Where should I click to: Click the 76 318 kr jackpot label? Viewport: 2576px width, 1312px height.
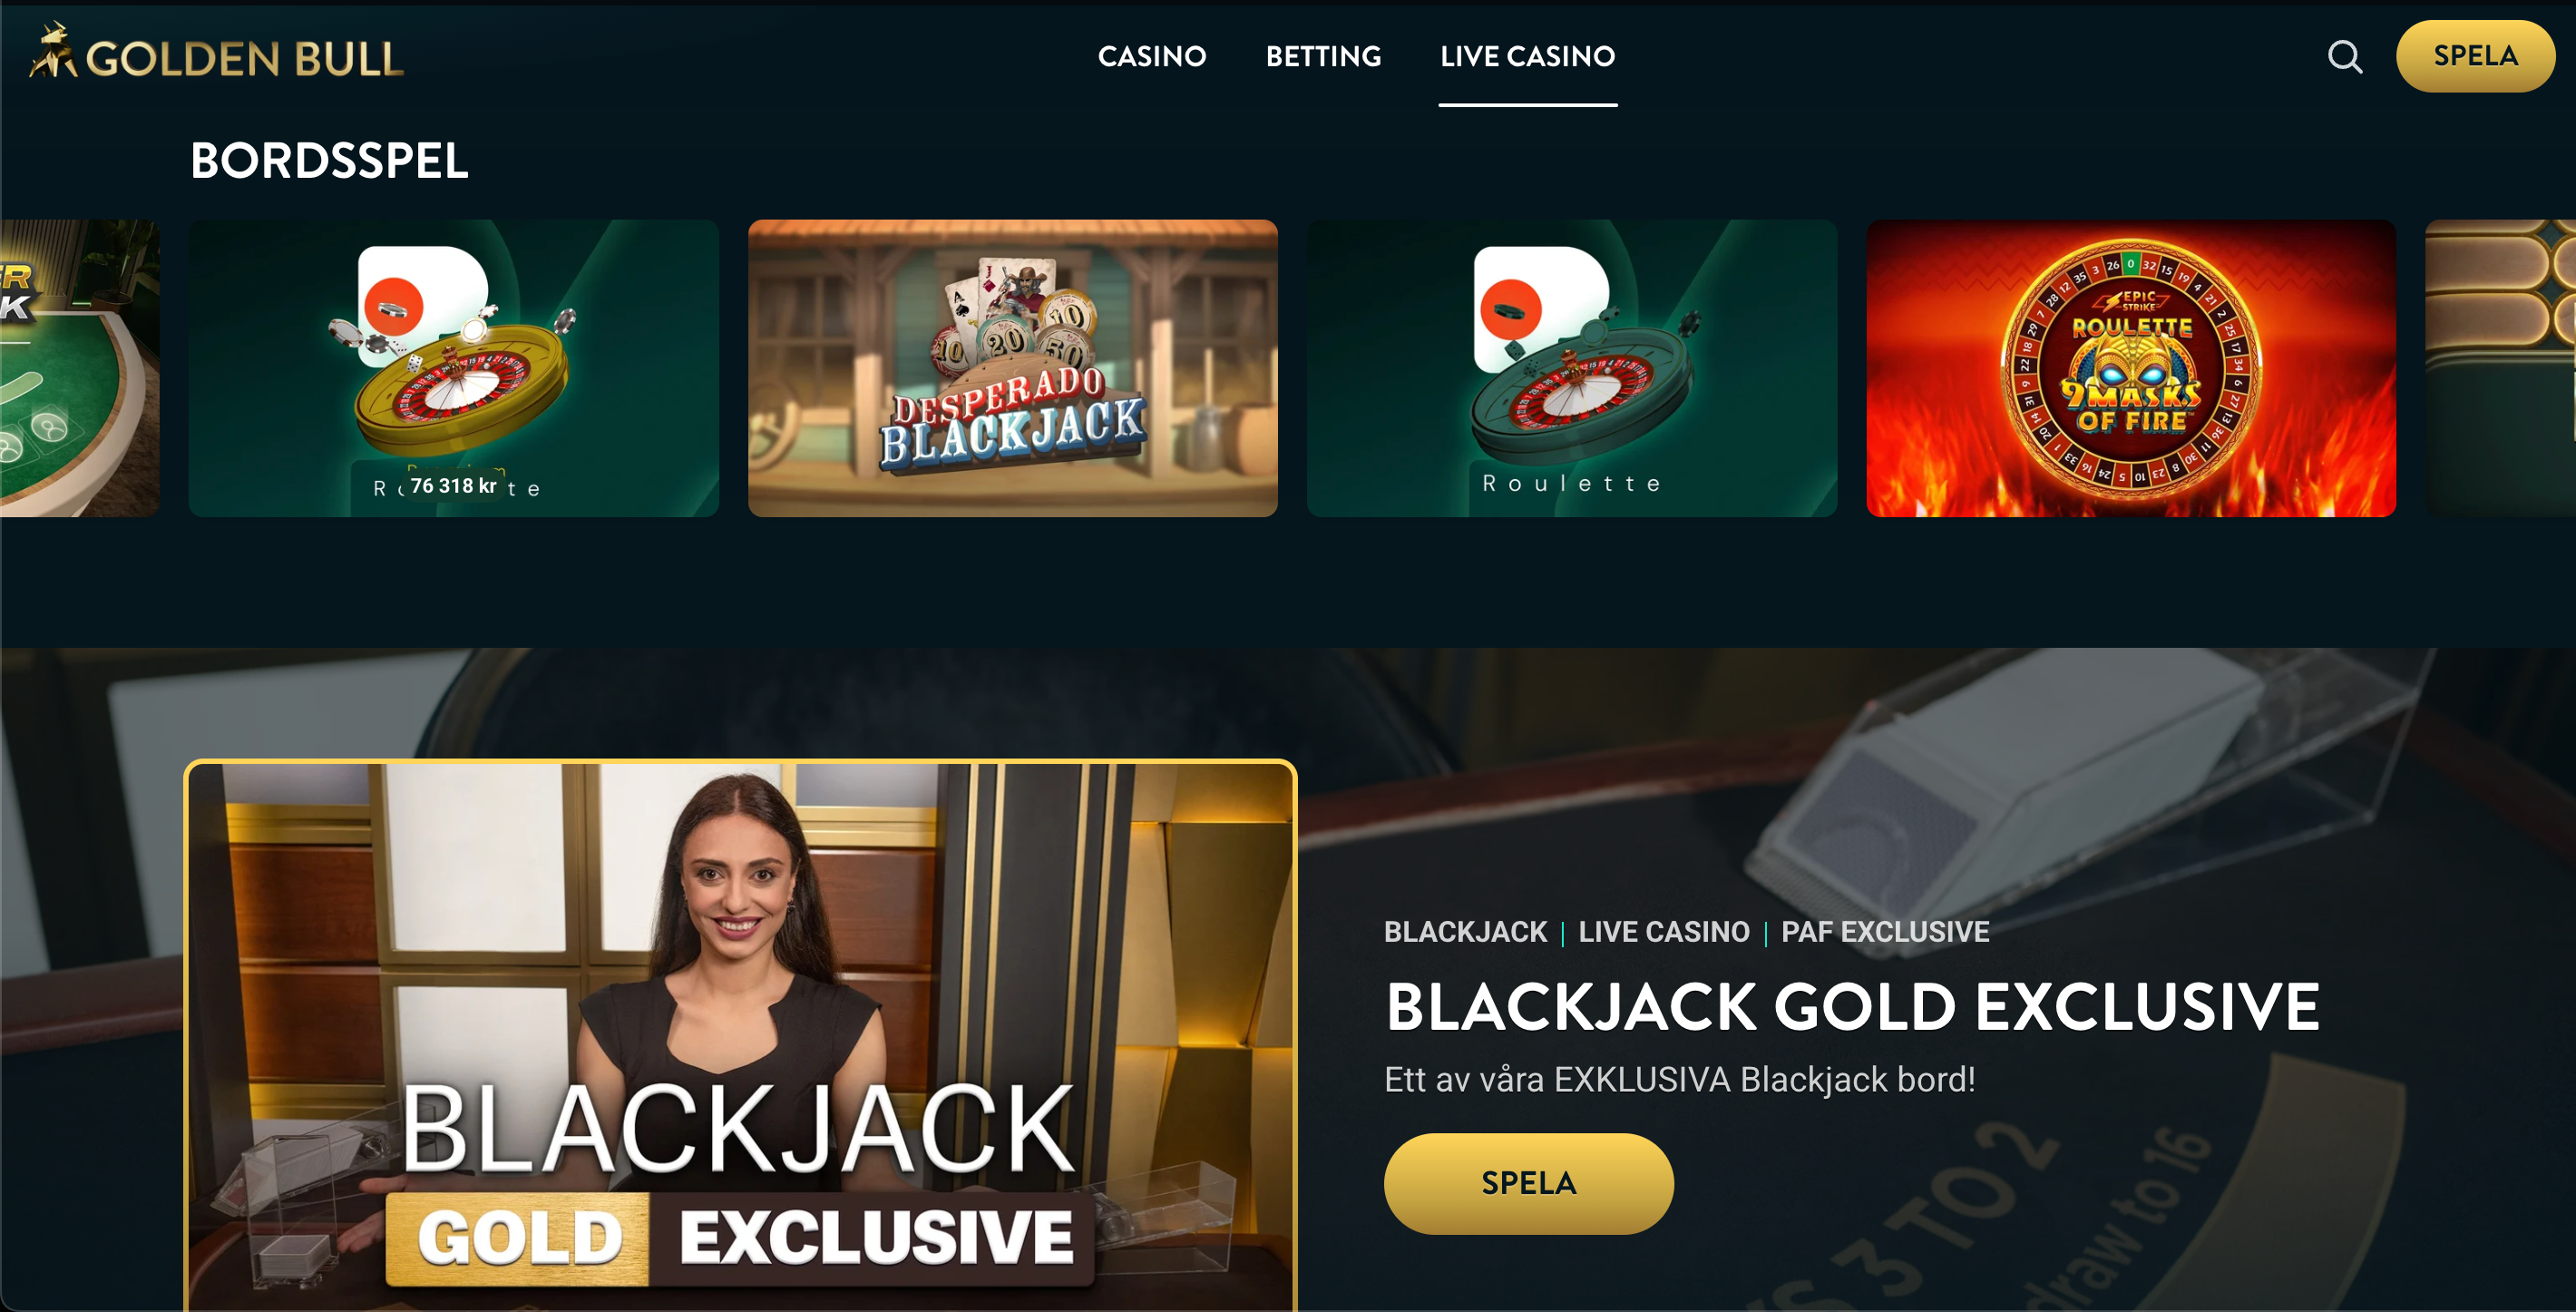(453, 485)
